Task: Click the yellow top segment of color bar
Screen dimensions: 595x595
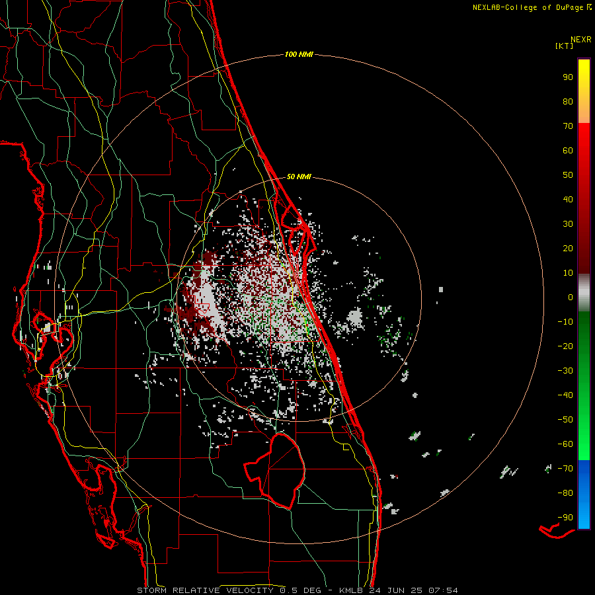Action: pyautogui.click(x=584, y=91)
